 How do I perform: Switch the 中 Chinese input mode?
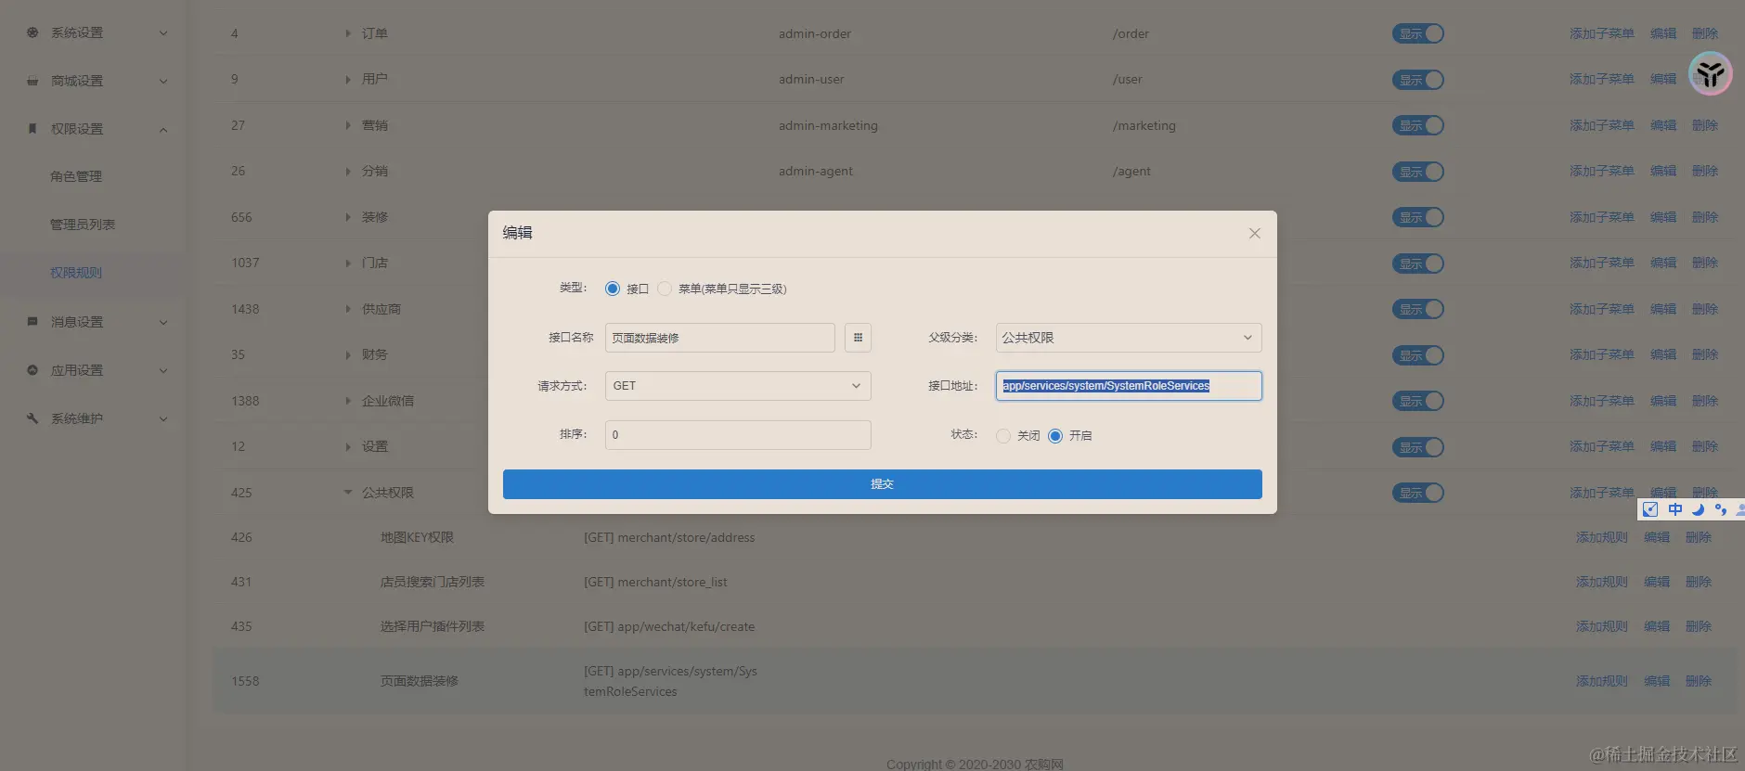(x=1674, y=509)
